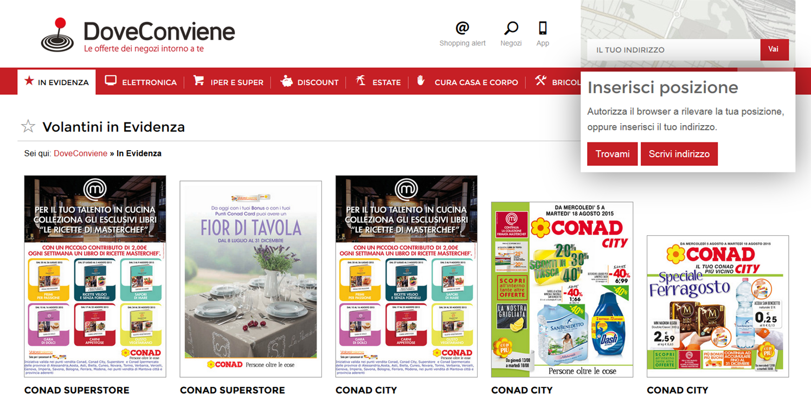Open Conad City Speciale Ferragosto flyer
This screenshot has width=811, height=401.
(x=718, y=306)
